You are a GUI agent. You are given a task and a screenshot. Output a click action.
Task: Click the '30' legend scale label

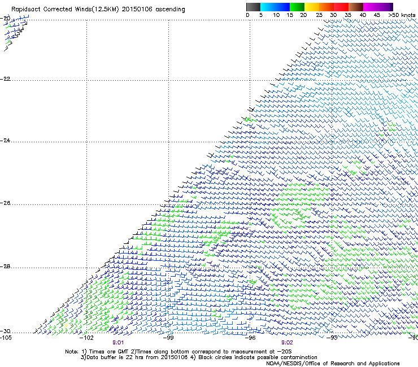333,15
